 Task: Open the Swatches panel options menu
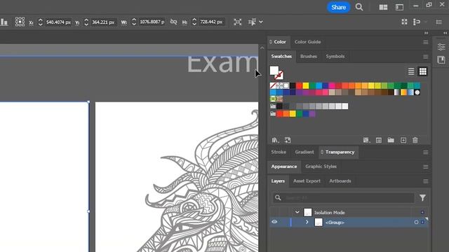click(426, 57)
